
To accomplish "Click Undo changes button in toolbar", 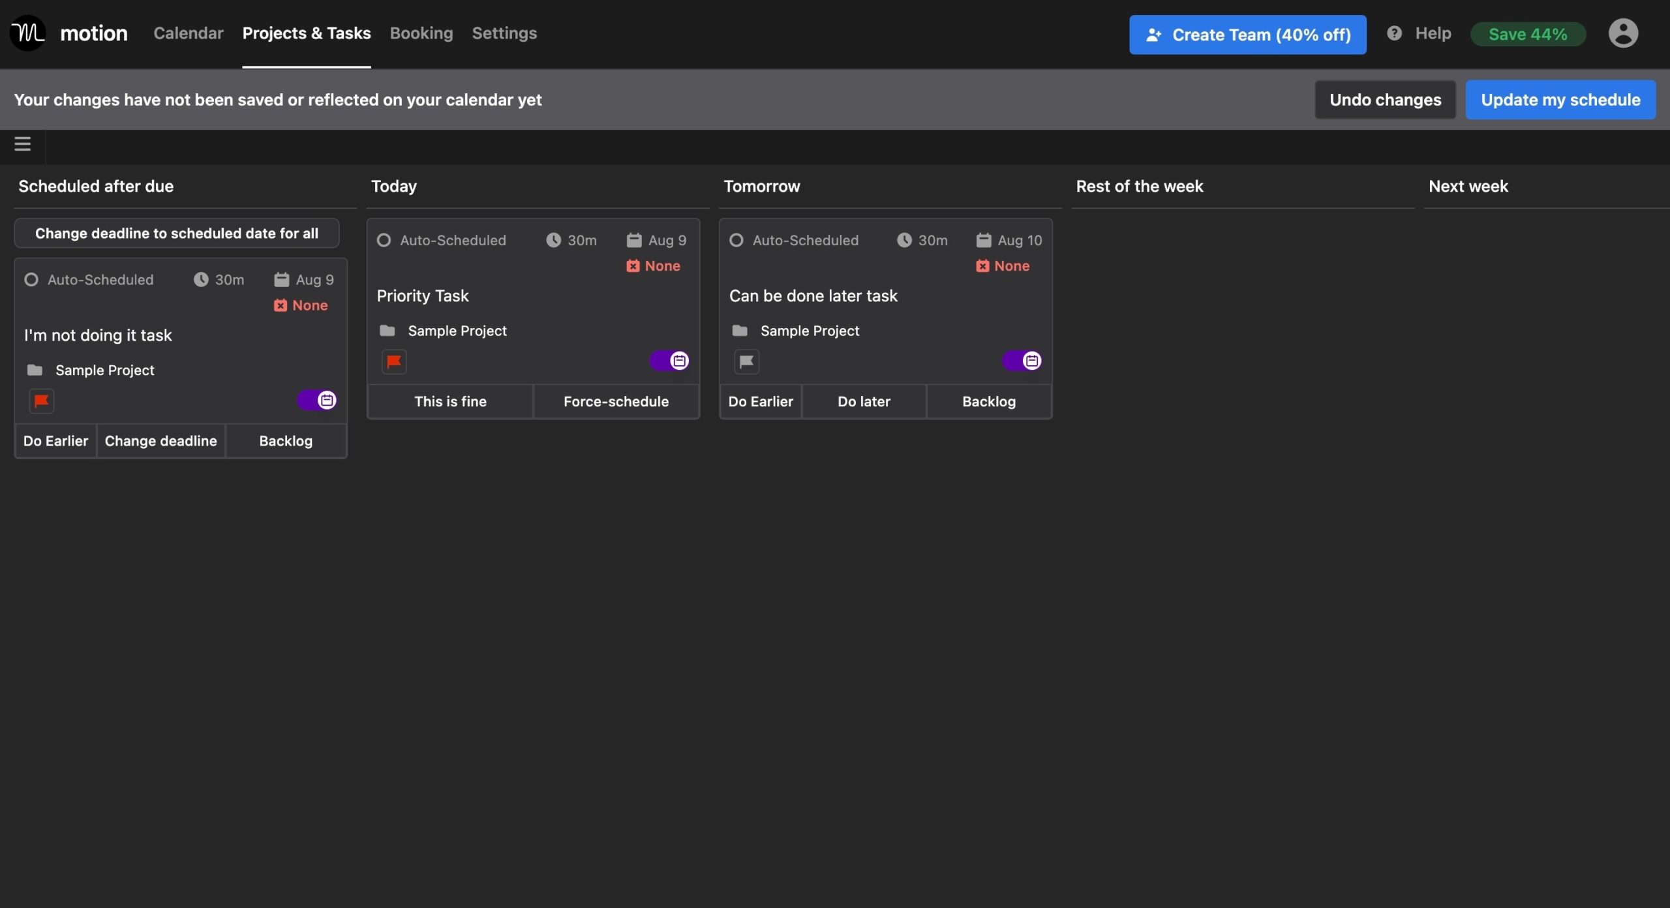I will 1386,98.
